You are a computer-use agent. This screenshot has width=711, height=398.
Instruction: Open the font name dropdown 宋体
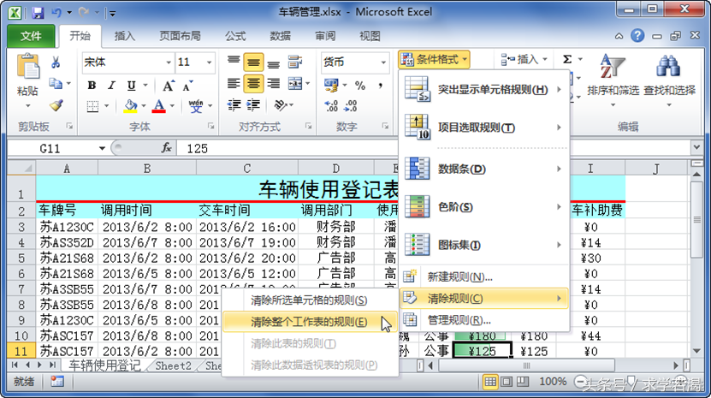click(169, 62)
